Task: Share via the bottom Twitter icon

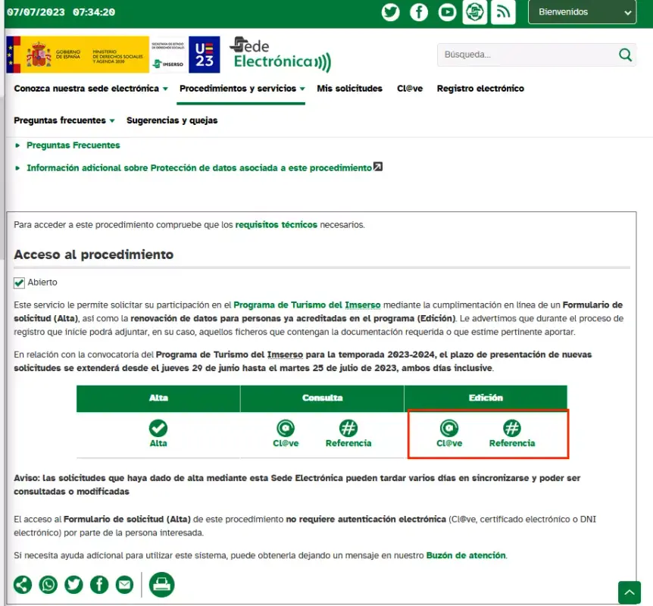Action: pyautogui.click(x=73, y=585)
